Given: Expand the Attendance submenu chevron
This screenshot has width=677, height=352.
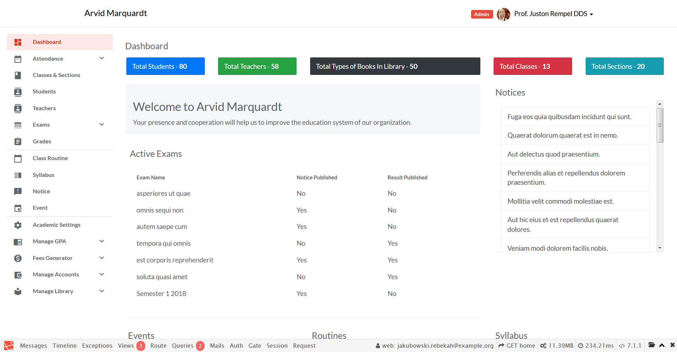Looking at the screenshot, I should tap(102, 58).
